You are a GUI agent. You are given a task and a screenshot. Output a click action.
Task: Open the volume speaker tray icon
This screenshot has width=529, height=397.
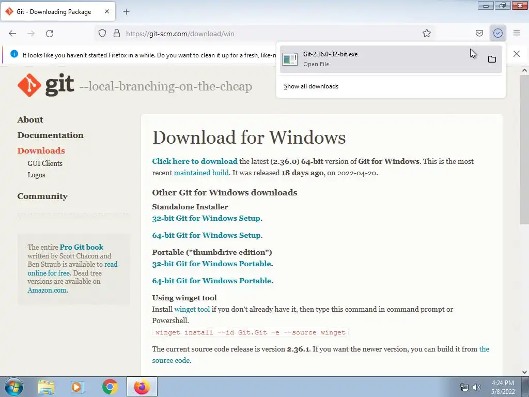coord(476,387)
